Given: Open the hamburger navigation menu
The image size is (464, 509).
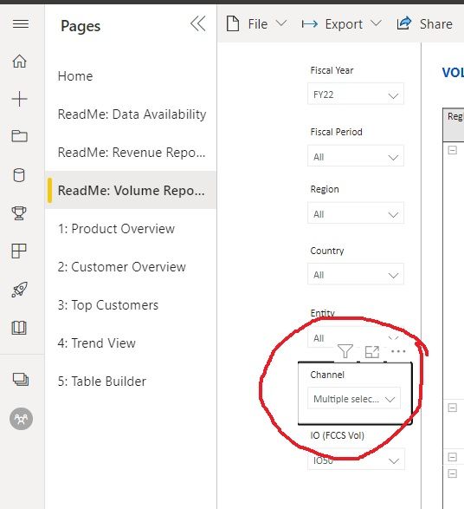Looking at the screenshot, I should tap(21, 24).
